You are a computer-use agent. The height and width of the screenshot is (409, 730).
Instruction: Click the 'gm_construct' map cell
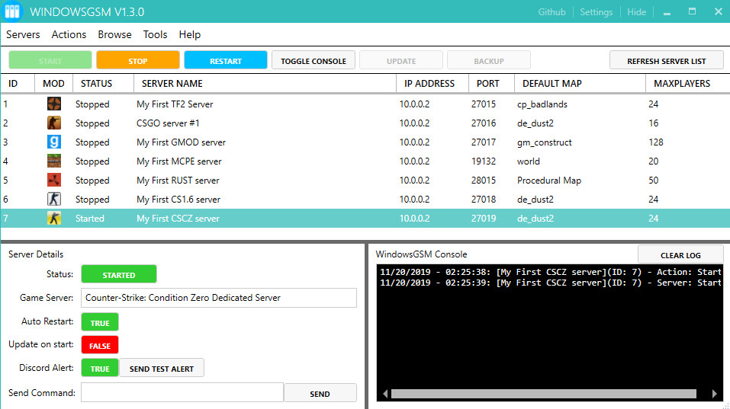pos(544,142)
